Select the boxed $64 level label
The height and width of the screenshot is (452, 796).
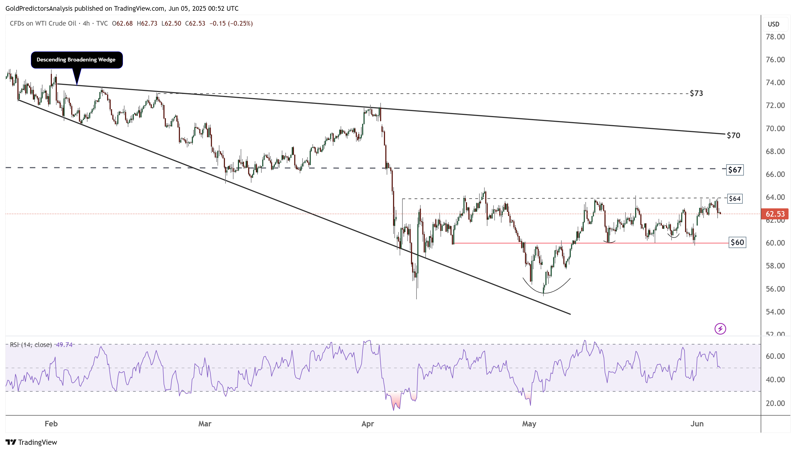point(734,199)
